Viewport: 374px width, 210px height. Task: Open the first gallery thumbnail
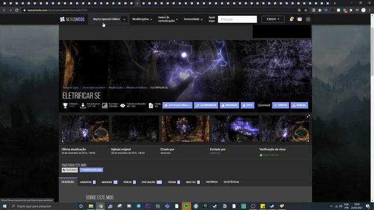(x=85, y=129)
